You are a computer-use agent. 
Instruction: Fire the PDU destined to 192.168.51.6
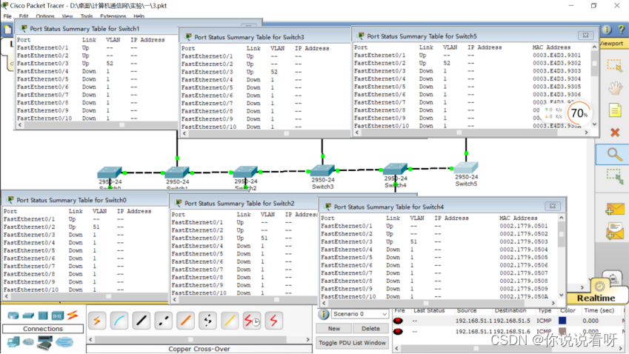click(x=398, y=332)
